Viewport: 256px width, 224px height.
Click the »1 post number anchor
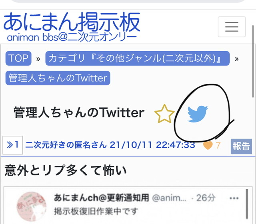12,145
